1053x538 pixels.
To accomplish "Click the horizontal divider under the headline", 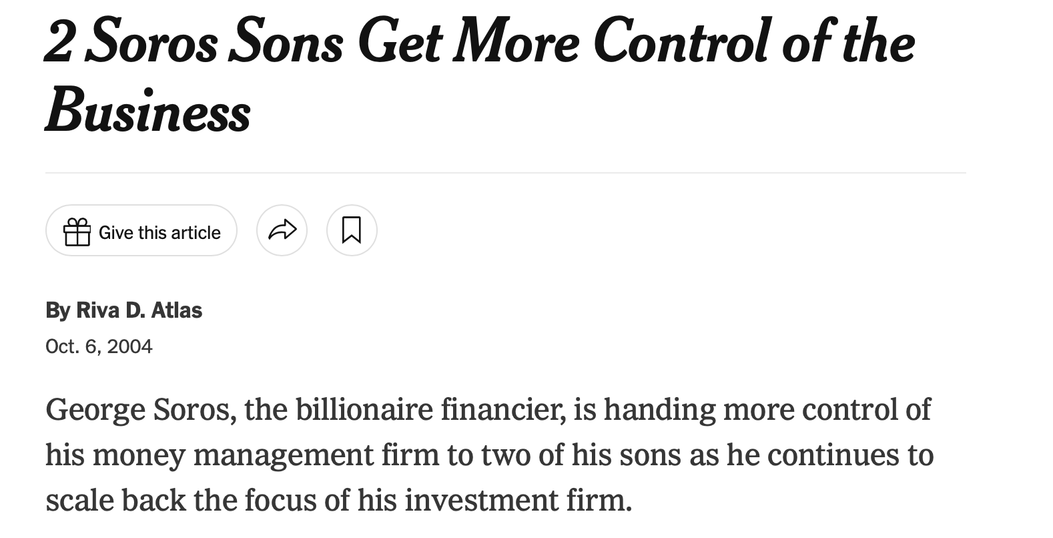I will (x=505, y=173).
